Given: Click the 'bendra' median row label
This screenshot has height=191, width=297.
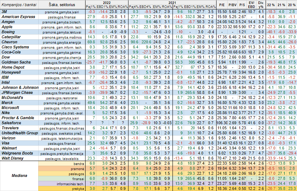Looking at the screenshot, I should tap(62, 164).
